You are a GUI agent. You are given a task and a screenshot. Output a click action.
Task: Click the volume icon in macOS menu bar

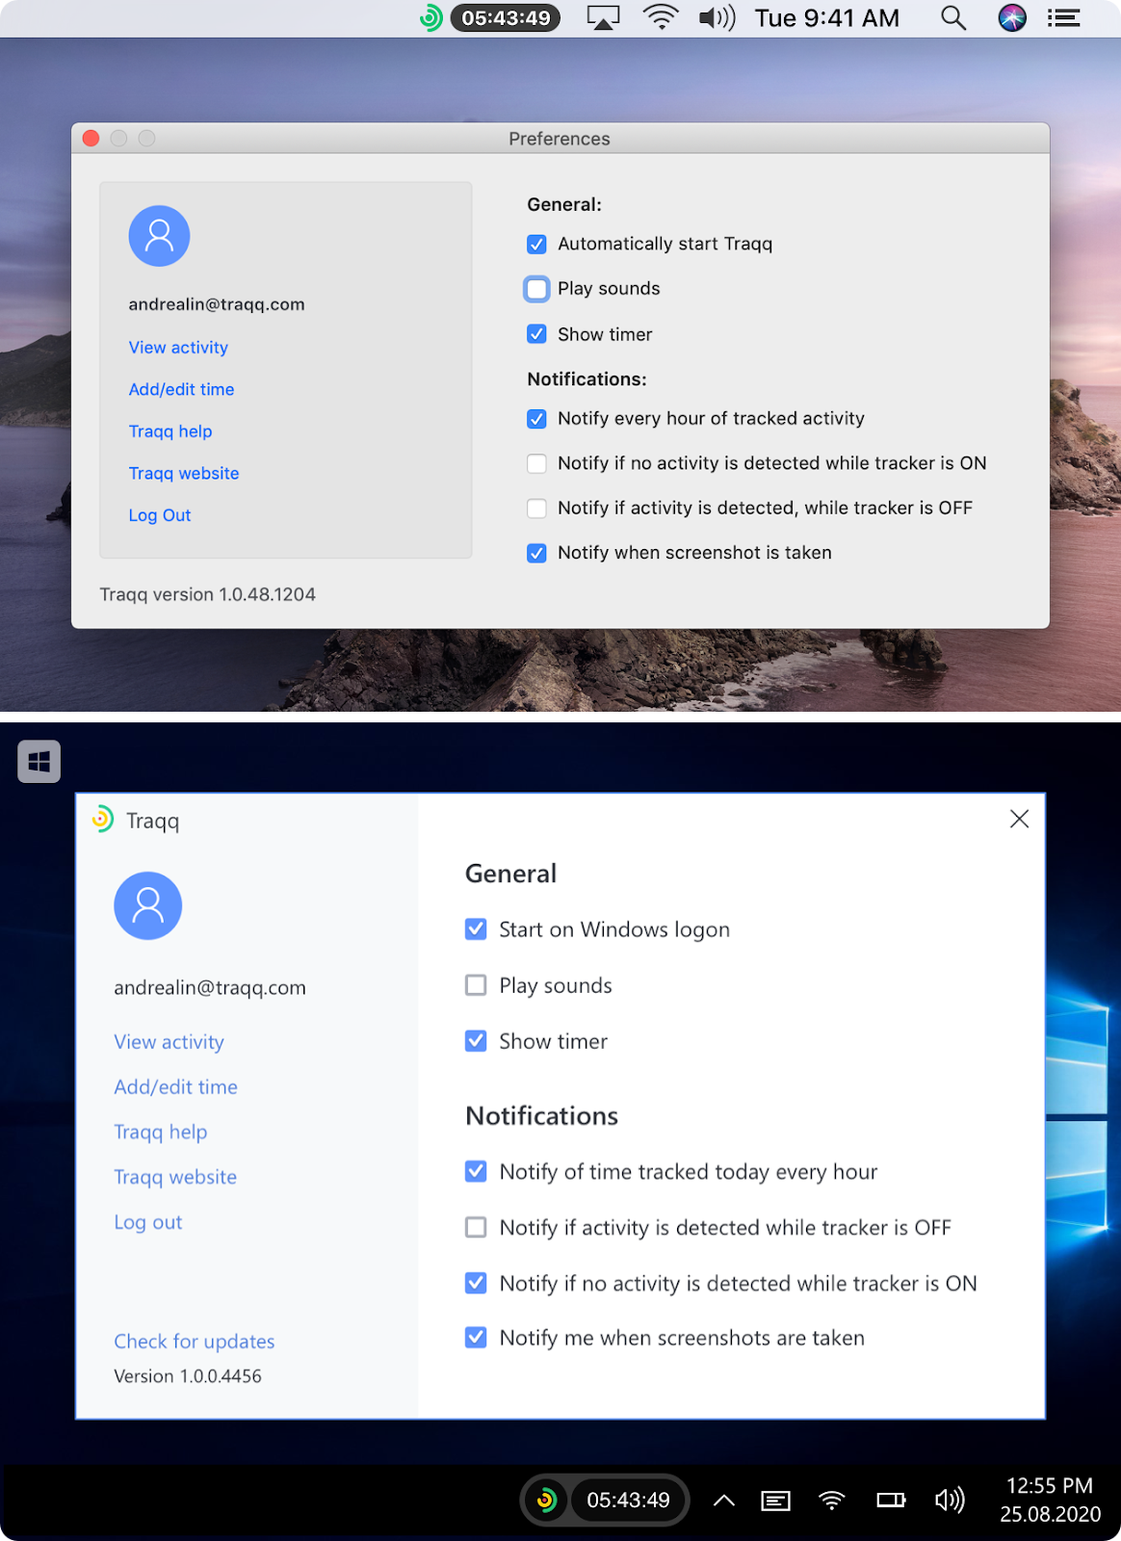[717, 18]
